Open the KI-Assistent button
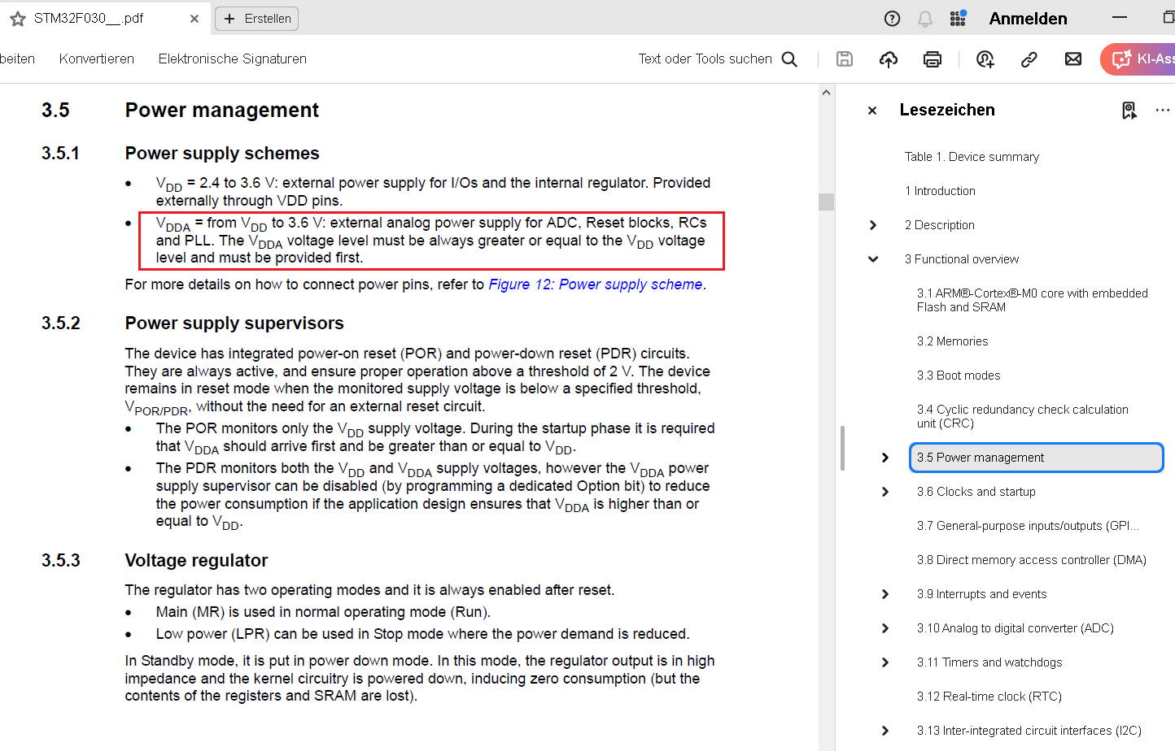Image resolution: width=1175 pixels, height=751 pixels. tap(1138, 59)
